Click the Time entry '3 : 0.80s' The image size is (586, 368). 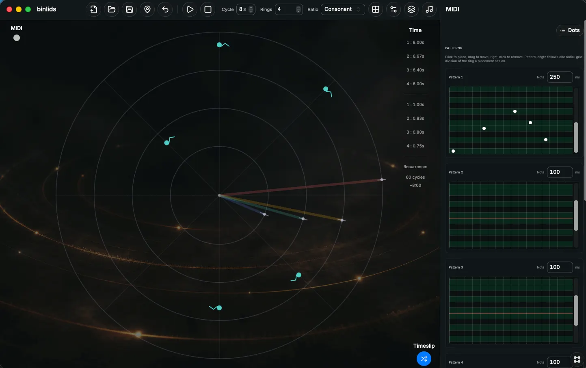click(x=415, y=132)
